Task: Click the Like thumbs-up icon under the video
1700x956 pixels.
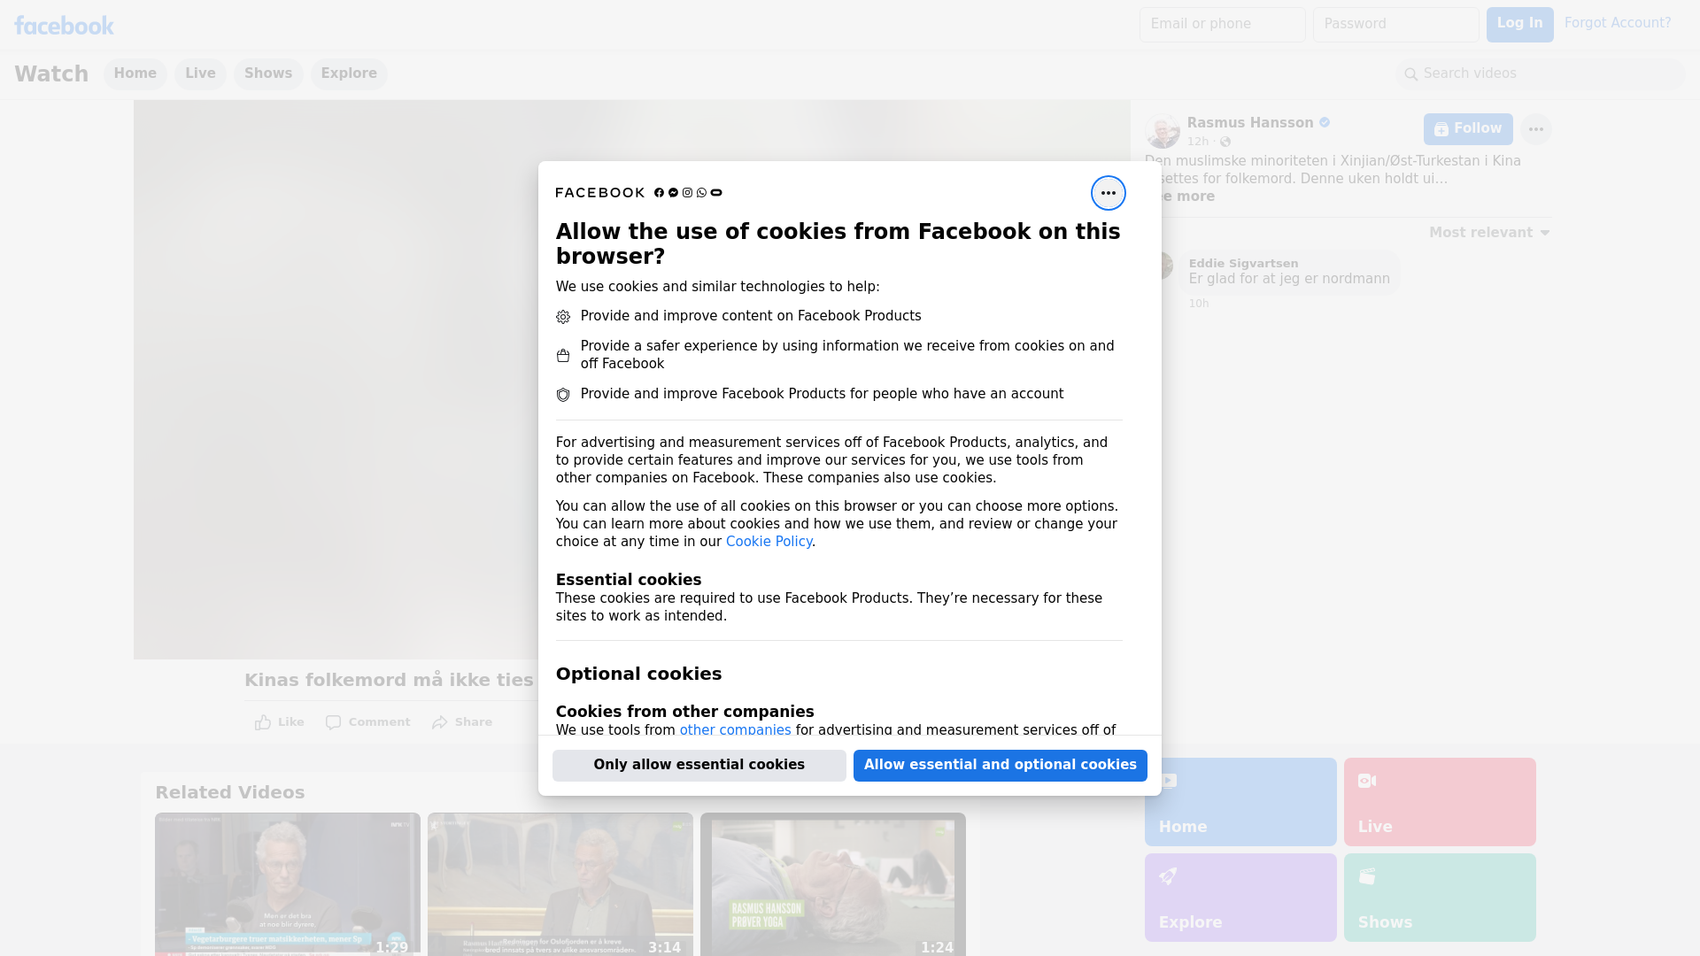Action: pyautogui.click(x=263, y=722)
